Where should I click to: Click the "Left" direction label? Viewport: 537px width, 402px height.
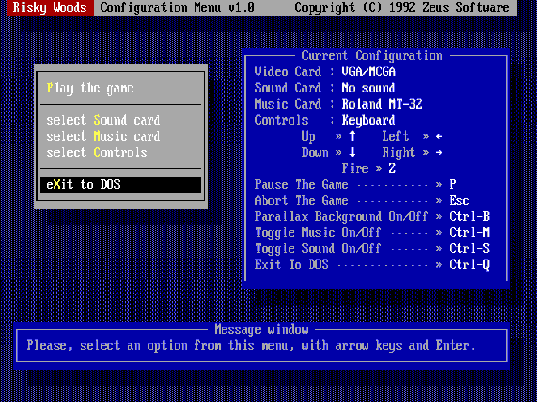tap(396, 136)
